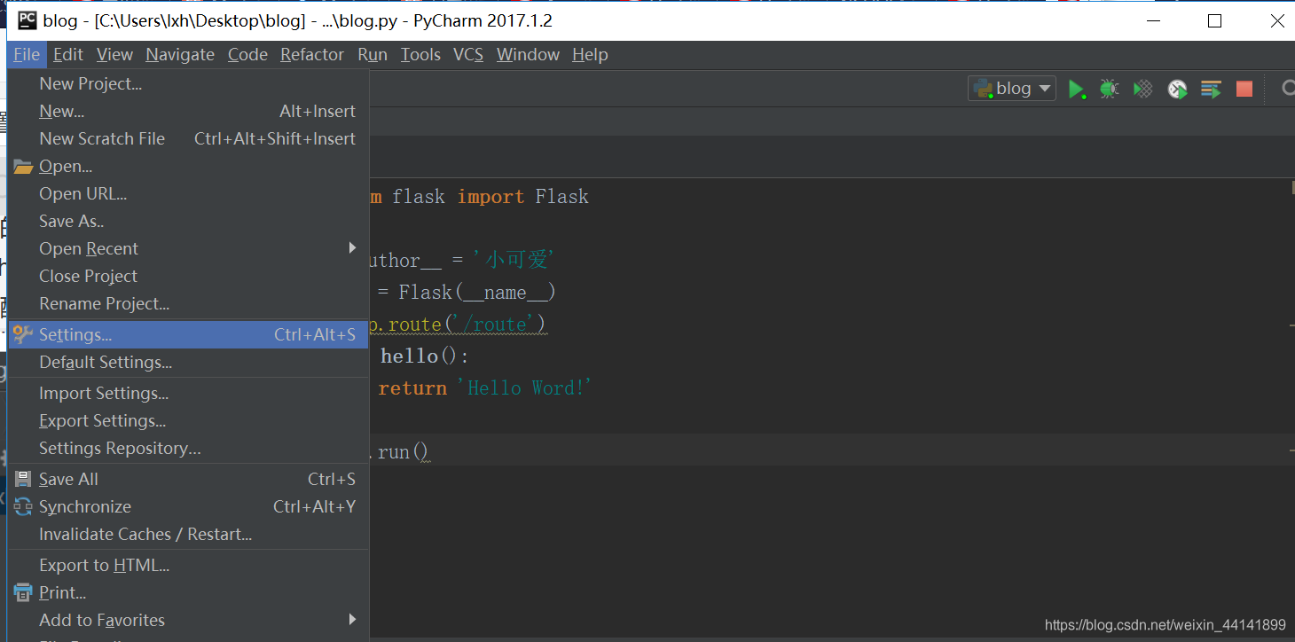Select Print... menu entry

[188, 592]
